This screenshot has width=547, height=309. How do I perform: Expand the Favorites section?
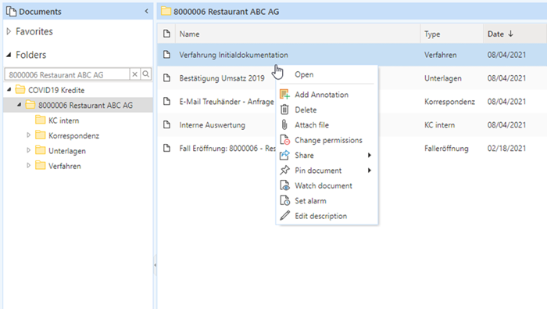point(9,31)
